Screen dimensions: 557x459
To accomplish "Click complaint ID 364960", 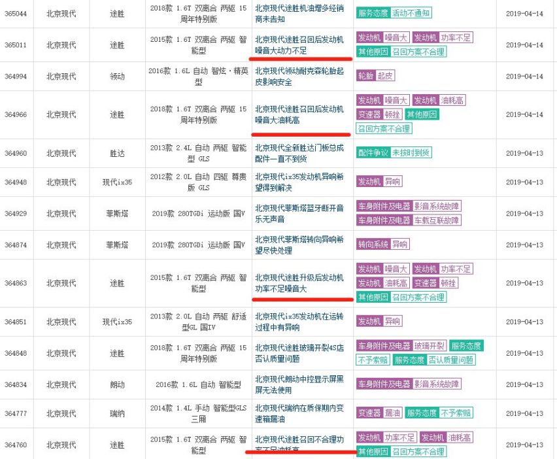I will [16, 153].
